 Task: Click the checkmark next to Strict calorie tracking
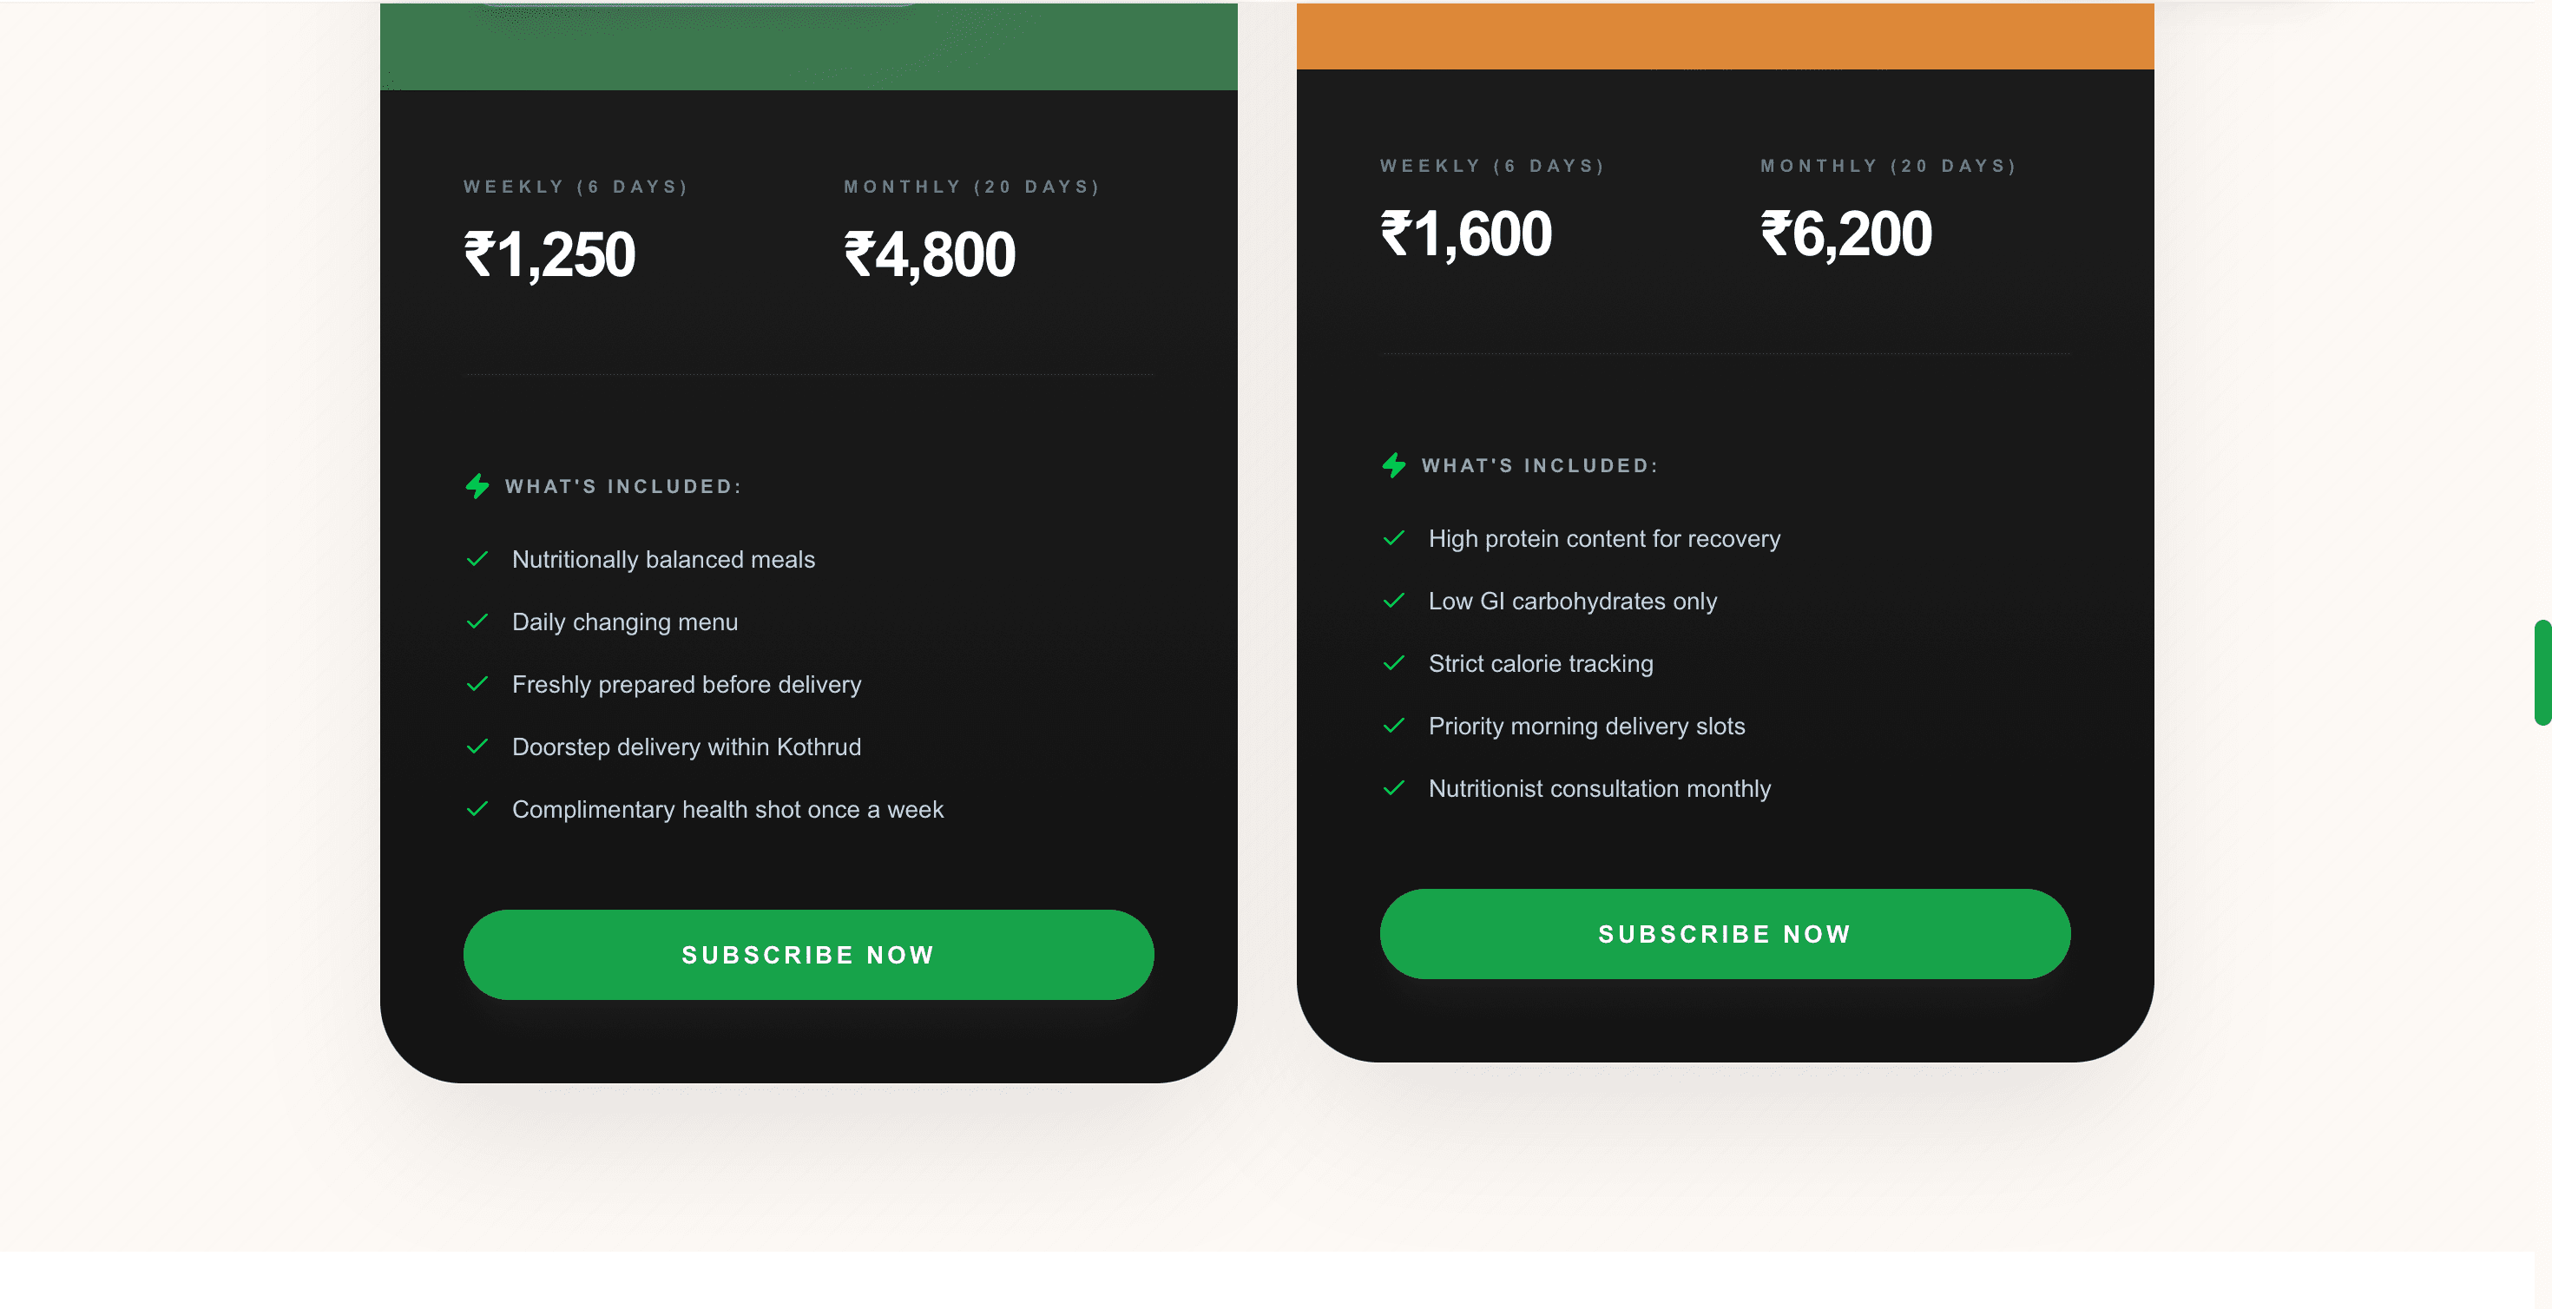tap(1394, 663)
